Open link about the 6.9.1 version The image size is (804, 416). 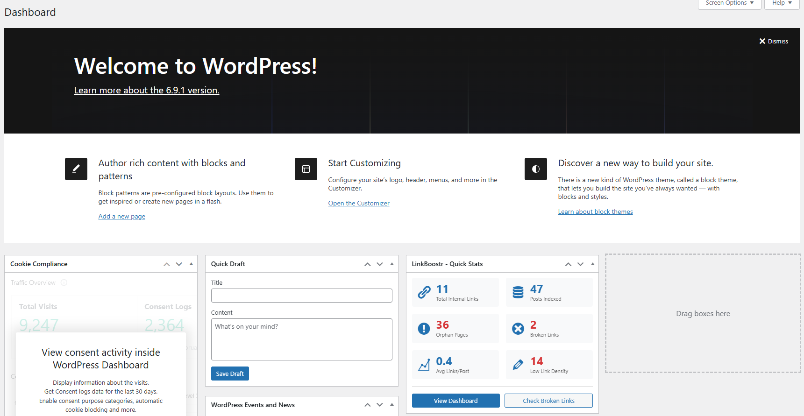point(147,90)
